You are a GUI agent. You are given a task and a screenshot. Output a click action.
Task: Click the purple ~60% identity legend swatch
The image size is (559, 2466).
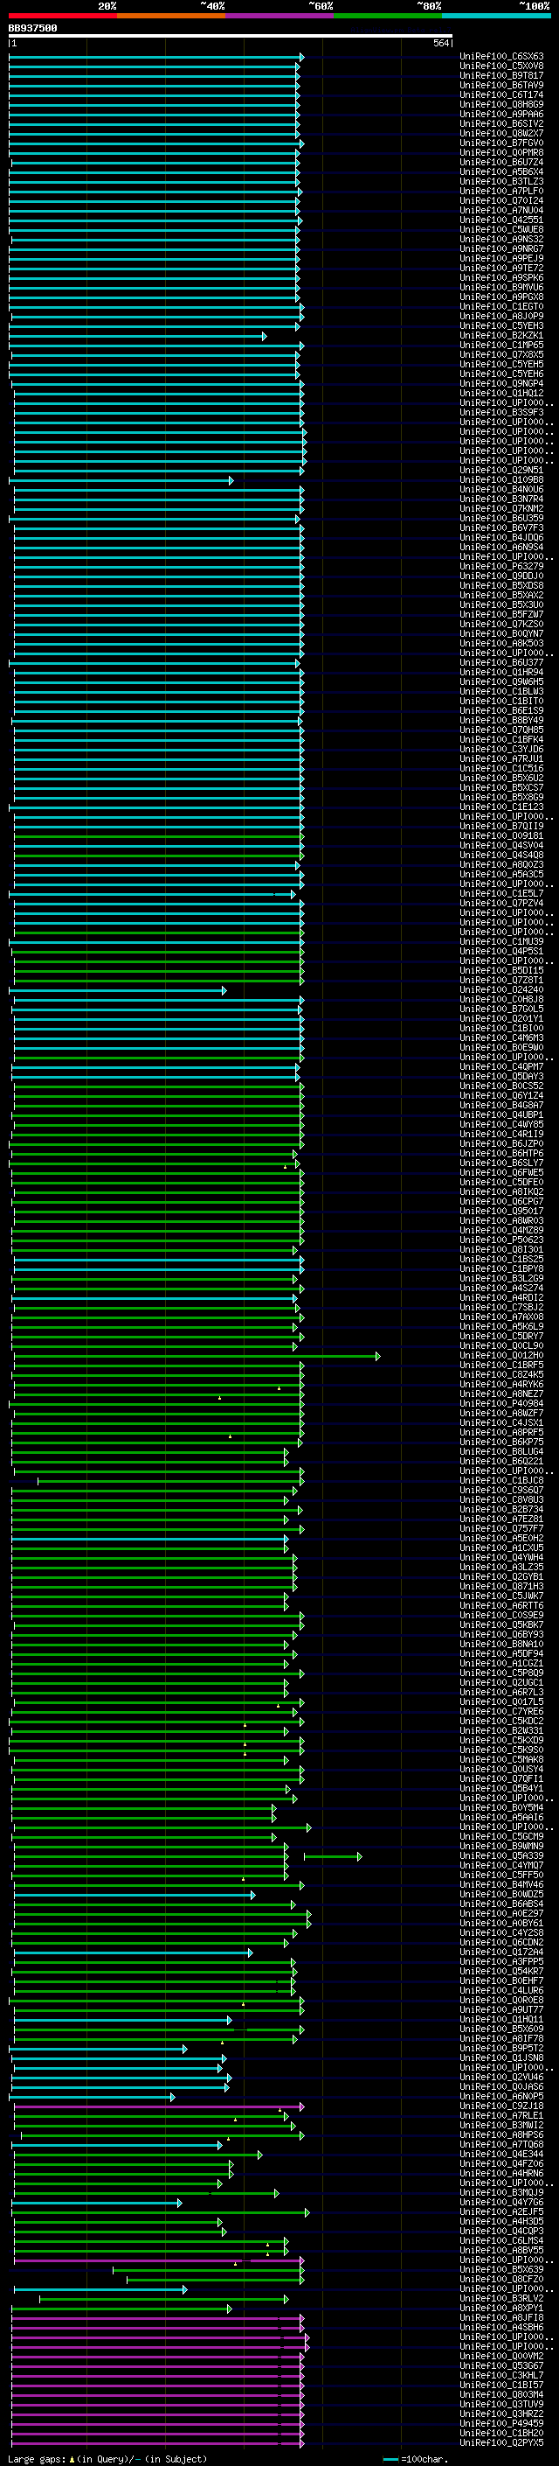[279, 16]
